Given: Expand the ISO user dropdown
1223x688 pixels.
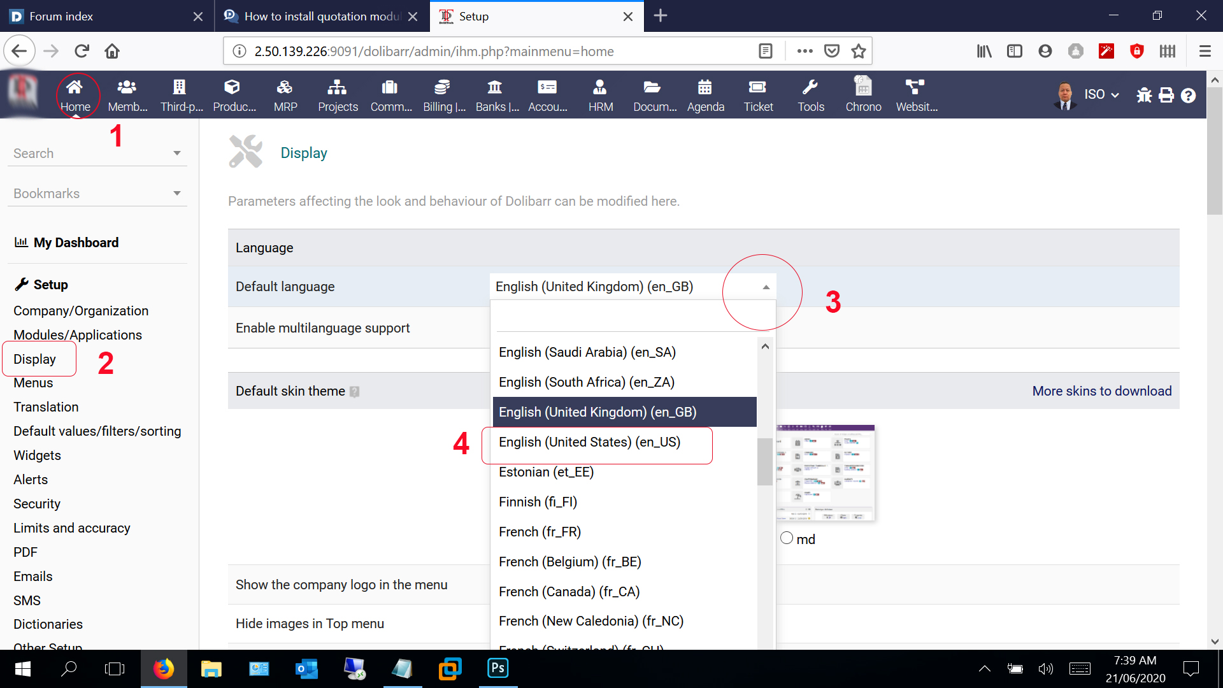Looking at the screenshot, I should [1102, 94].
